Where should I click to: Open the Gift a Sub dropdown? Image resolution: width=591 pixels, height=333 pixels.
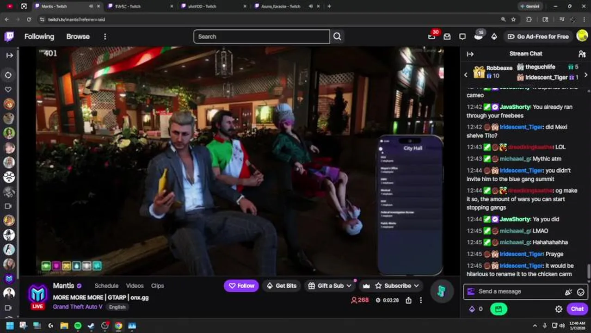[329, 286]
